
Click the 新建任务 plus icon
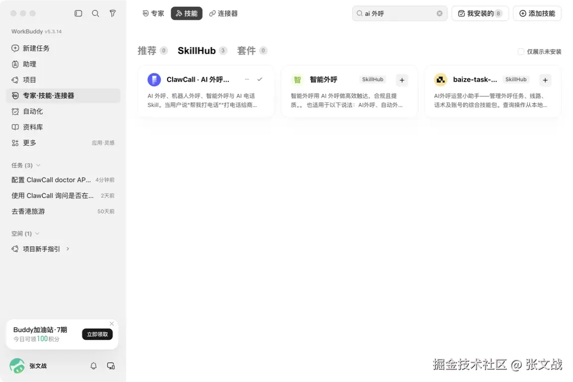[15, 48]
